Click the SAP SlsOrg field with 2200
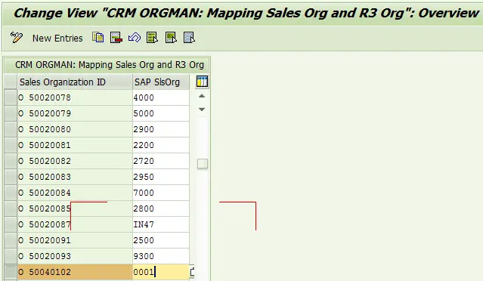483x281 pixels. click(161, 145)
